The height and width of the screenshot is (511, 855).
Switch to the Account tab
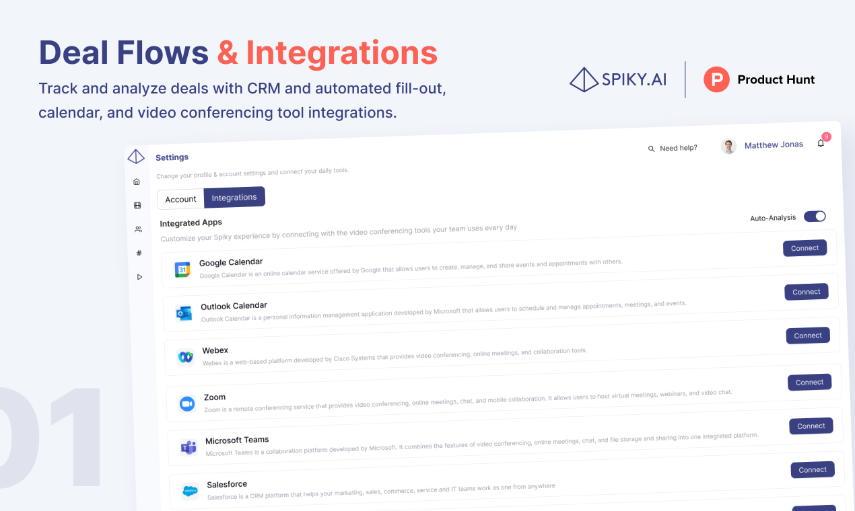tap(180, 199)
